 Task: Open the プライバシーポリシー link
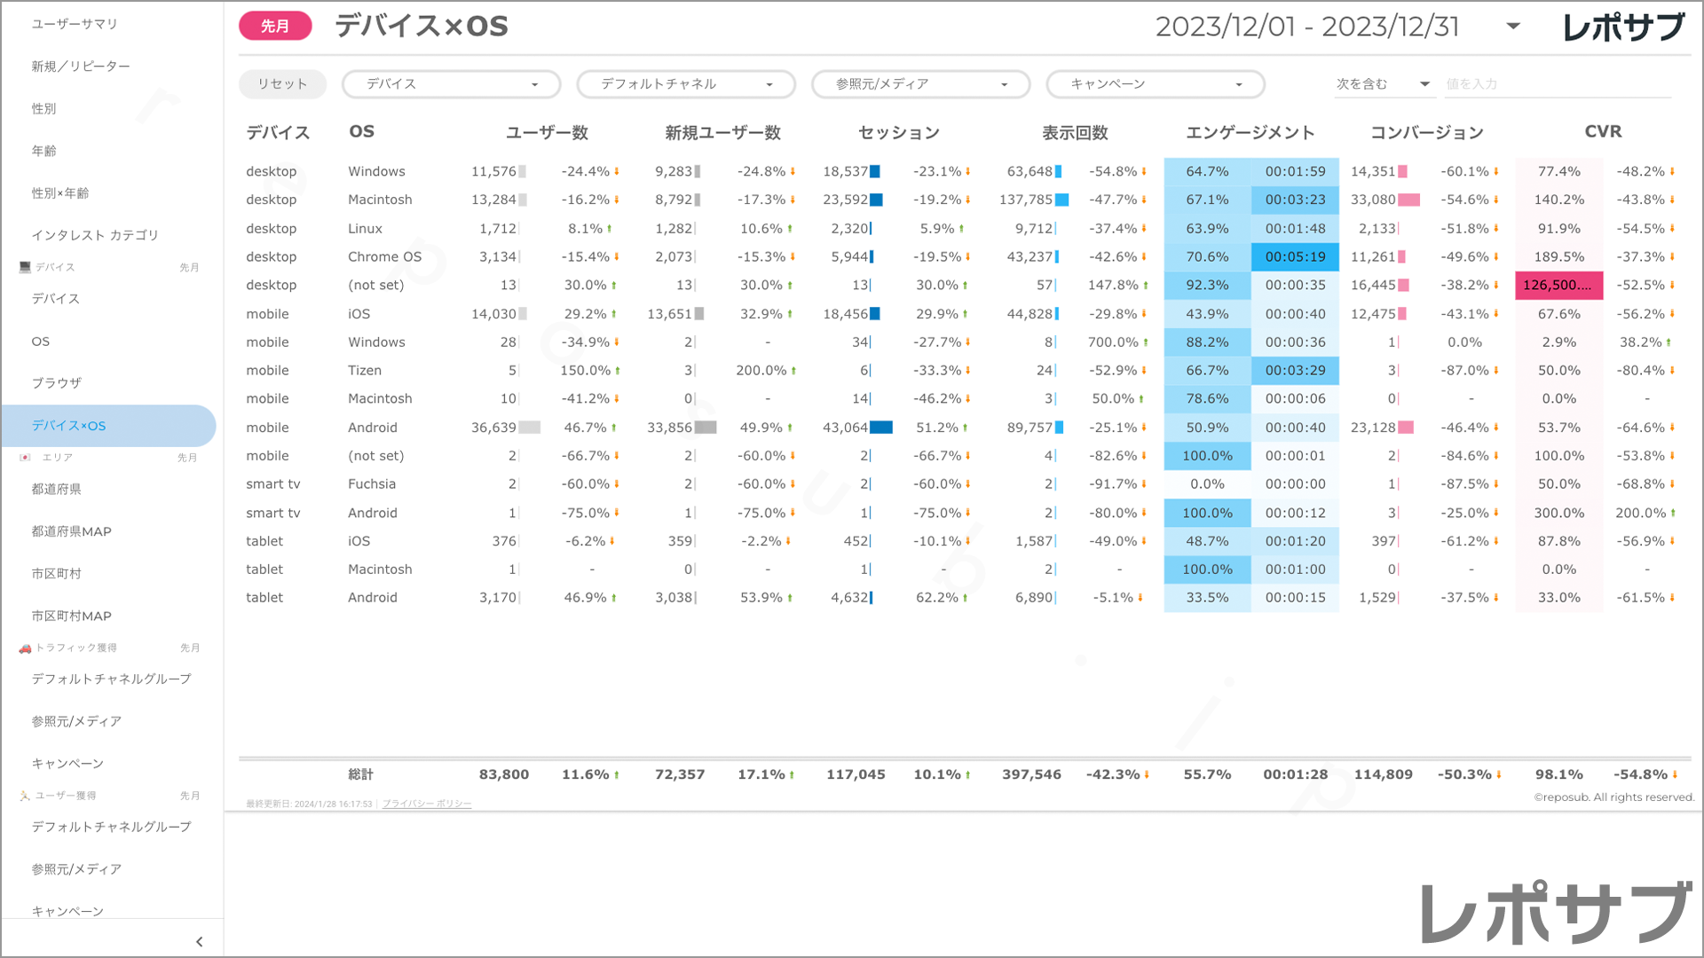click(x=427, y=804)
